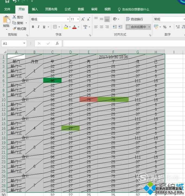Switch to the 数据 tab
185x196 pixels.
[81, 9]
